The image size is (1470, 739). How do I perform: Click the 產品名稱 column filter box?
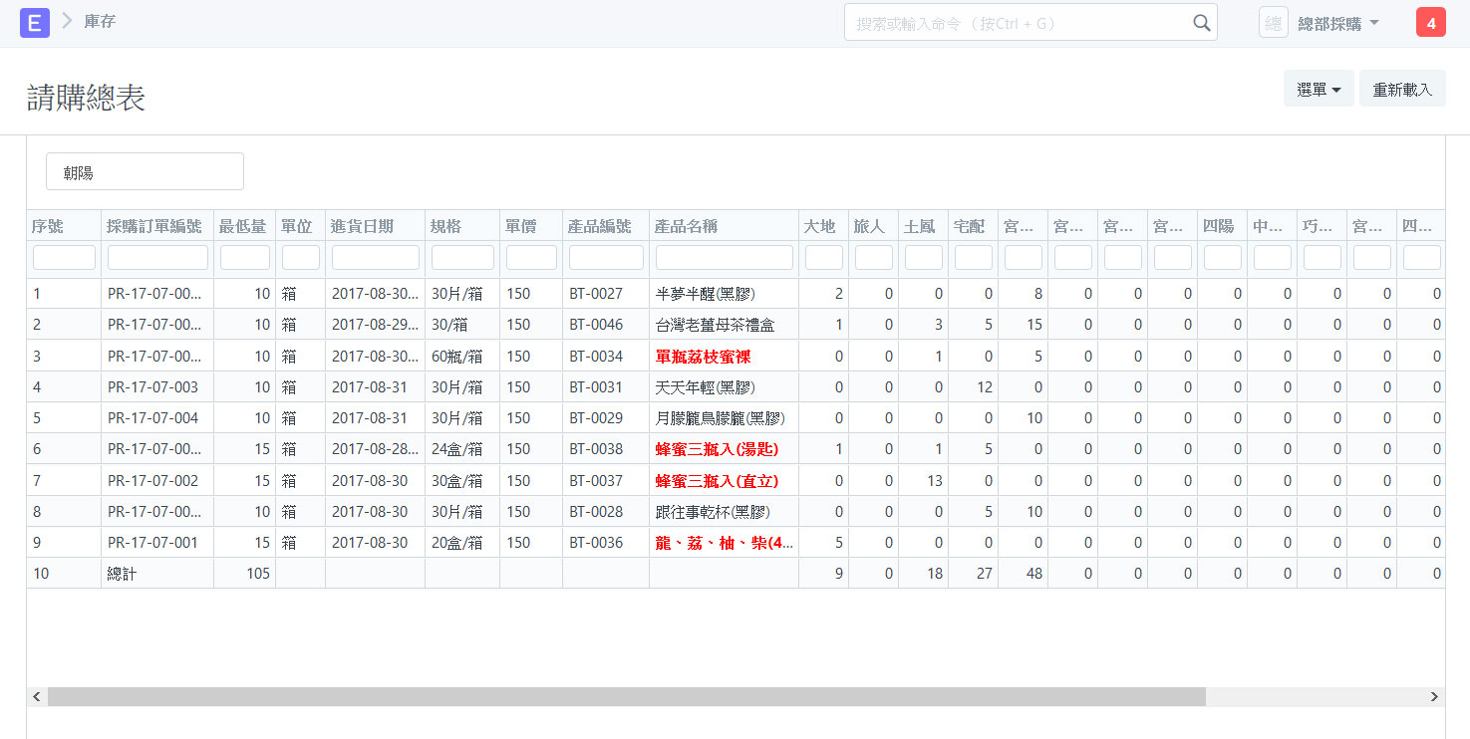click(724, 258)
